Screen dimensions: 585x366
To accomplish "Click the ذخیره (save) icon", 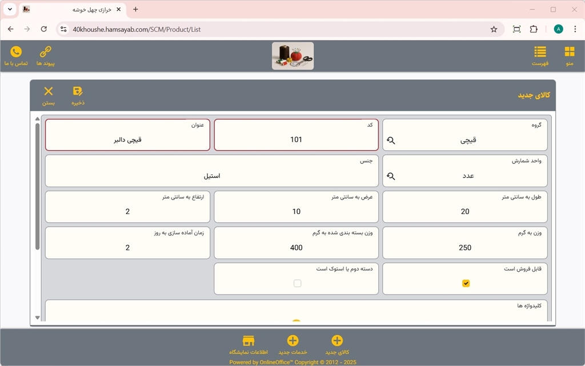I will click(x=78, y=92).
